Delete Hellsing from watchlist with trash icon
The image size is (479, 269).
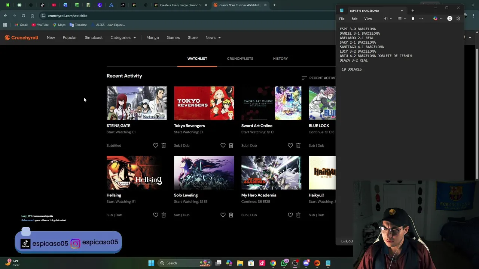(x=164, y=215)
